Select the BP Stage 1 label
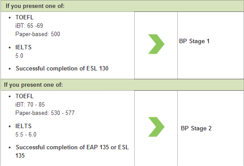The height and width of the screenshot is (166, 244). 194,41
